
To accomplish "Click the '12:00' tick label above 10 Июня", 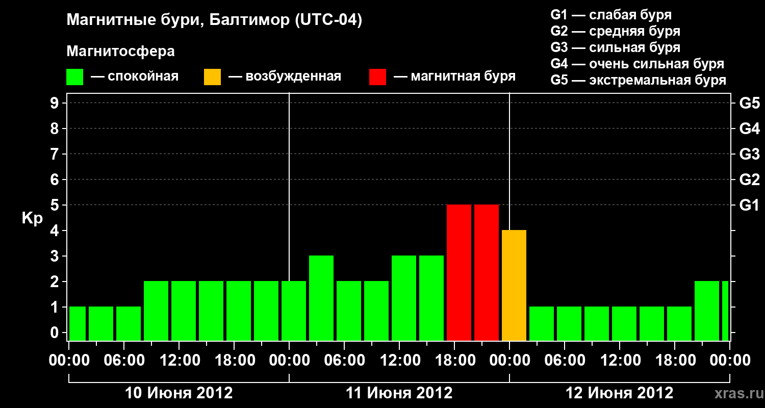I will pyautogui.click(x=179, y=361).
